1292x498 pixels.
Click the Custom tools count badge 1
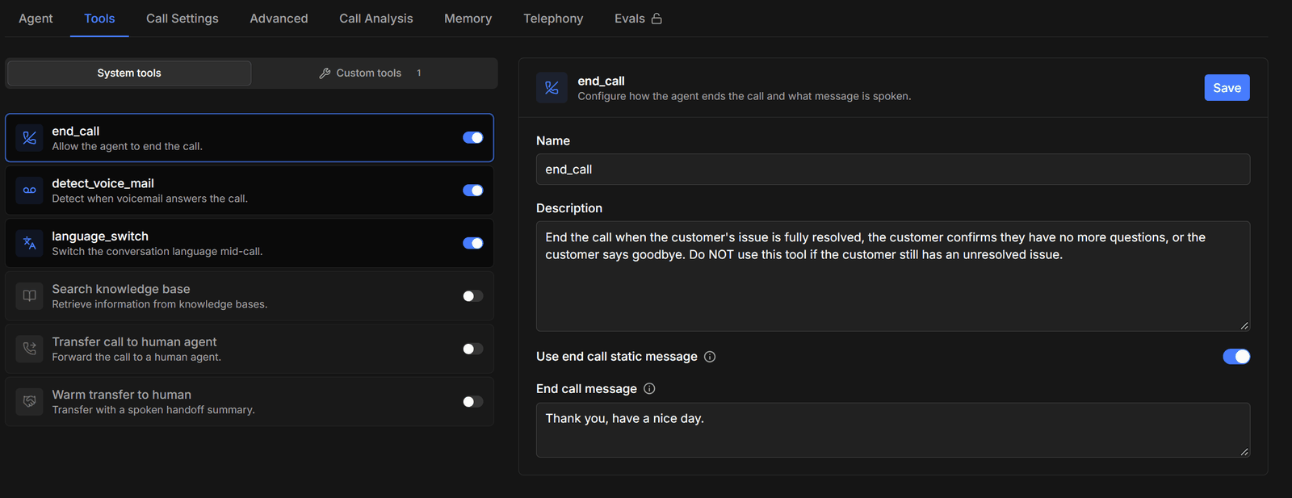point(418,73)
